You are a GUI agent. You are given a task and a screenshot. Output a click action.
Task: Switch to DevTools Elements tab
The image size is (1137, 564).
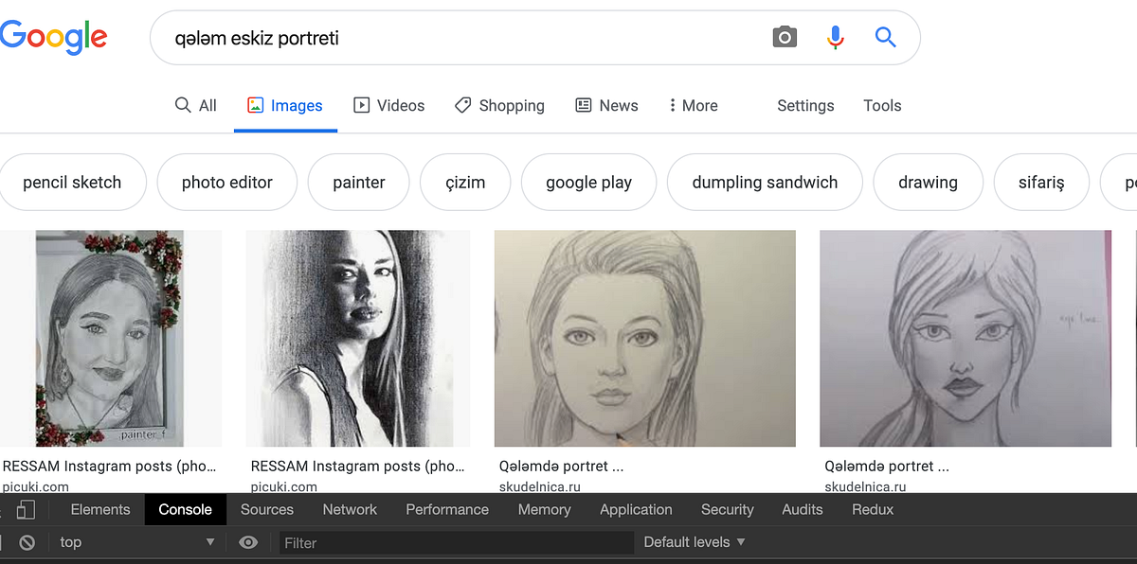tap(100, 509)
